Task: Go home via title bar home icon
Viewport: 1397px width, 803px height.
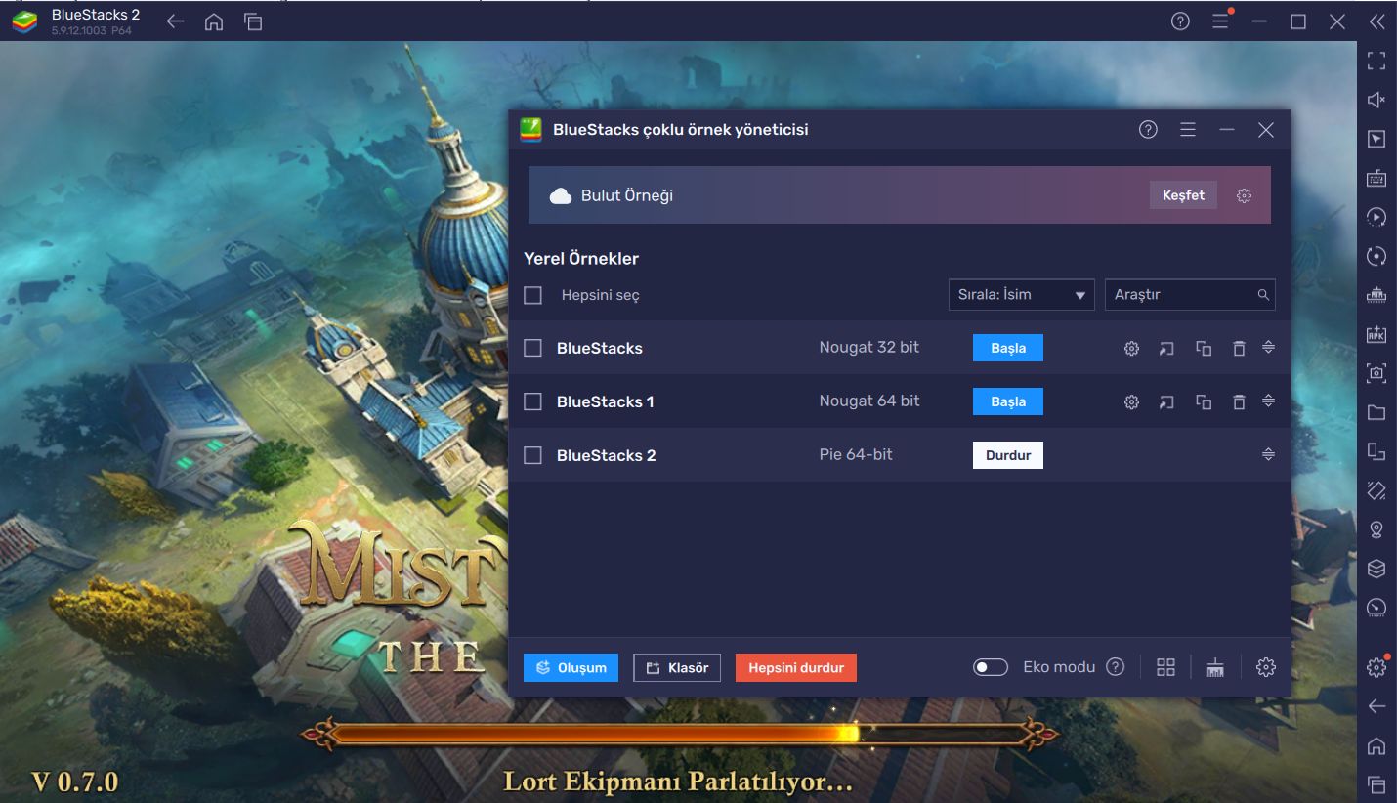Action: click(x=214, y=21)
